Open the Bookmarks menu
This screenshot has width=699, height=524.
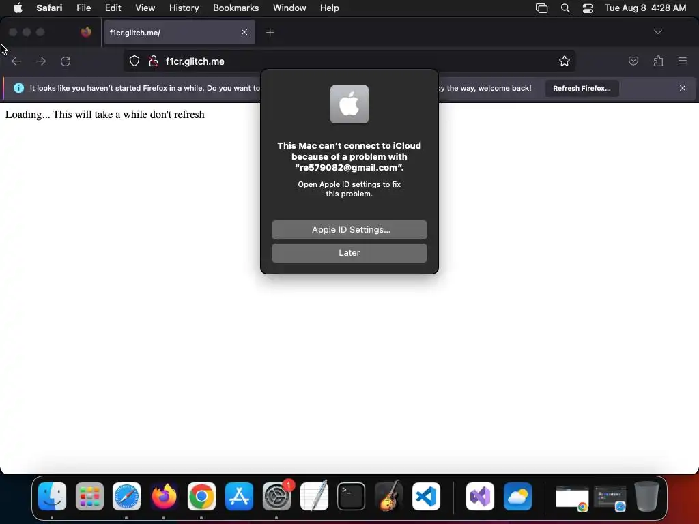[236, 8]
